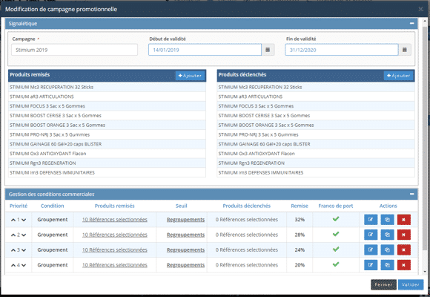
Task: Click the Remise column header
Action: (300, 206)
